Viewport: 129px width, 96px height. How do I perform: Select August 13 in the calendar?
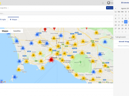click(x=116, y=22)
